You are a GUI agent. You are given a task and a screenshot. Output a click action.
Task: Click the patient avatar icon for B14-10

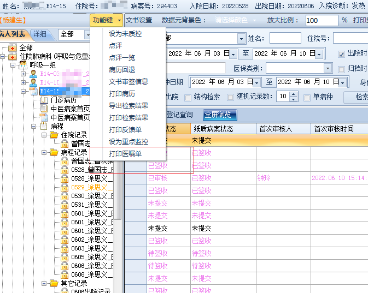(33, 82)
